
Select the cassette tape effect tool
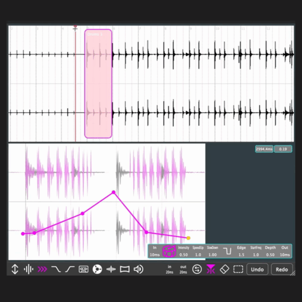(x=84, y=269)
